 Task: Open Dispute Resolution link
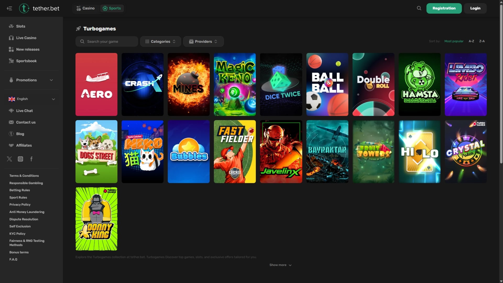[24, 219]
